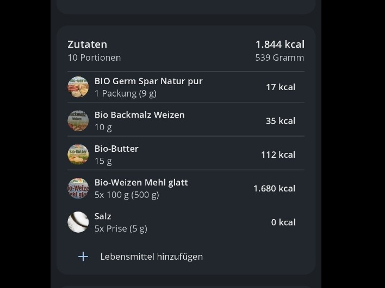Viewport: 385px width, 288px height.
Task: Tap the Zutaten section heading
Action: click(x=87, y=44)
